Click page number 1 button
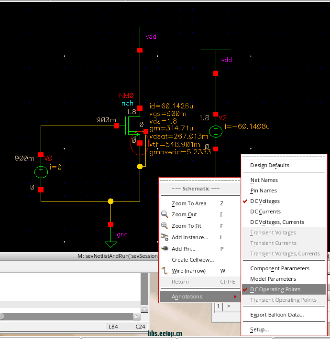The image size is (330, 339). tap(218, 306)
